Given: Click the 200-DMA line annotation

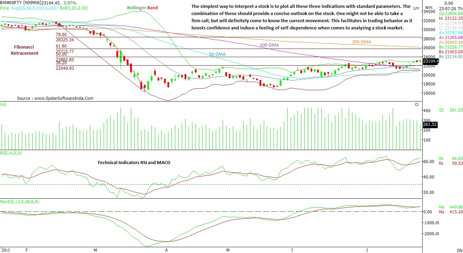Looking at the screenshot, I should 361,42.
